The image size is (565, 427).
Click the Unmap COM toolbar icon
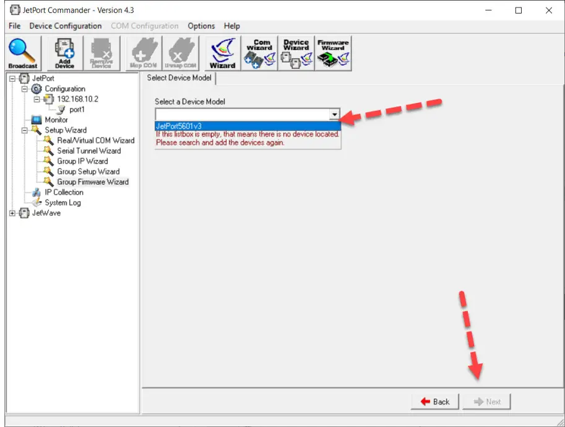point(181,53)
